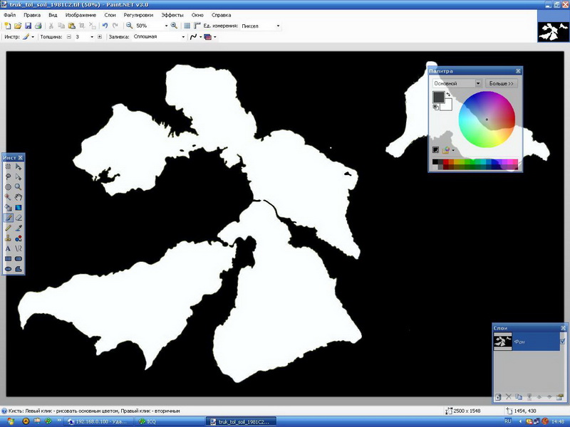Click the Undo arrow in toolbar
The height and width of the screenshot is (427, 570).
(x=105, y=26)
